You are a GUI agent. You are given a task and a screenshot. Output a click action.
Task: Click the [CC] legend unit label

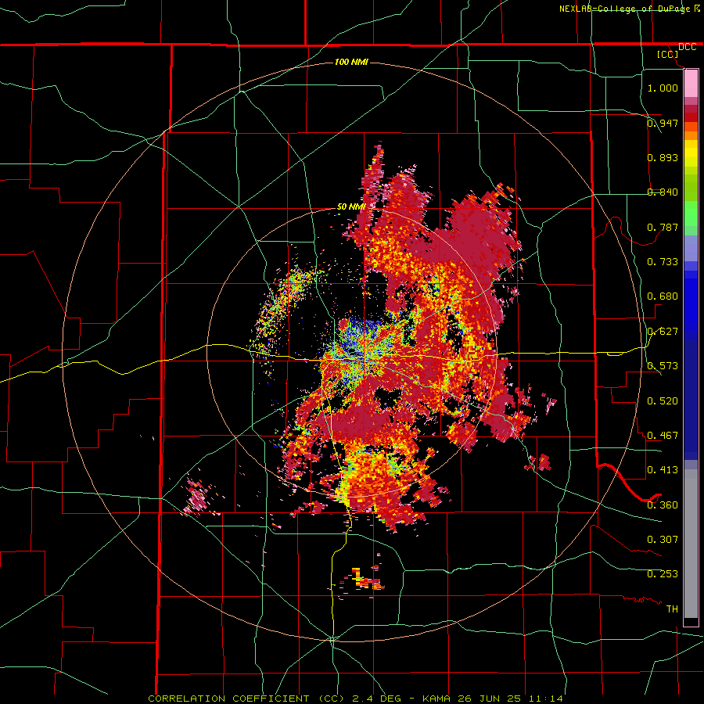coord(668,54)
